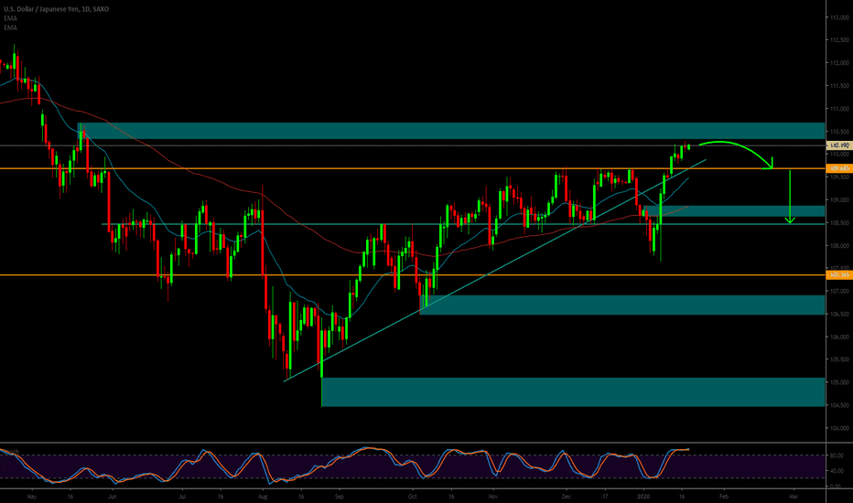Screen dimensions: 853x503
Task: Click the 112.000 label on the price axis
Action: coord(838,63)
